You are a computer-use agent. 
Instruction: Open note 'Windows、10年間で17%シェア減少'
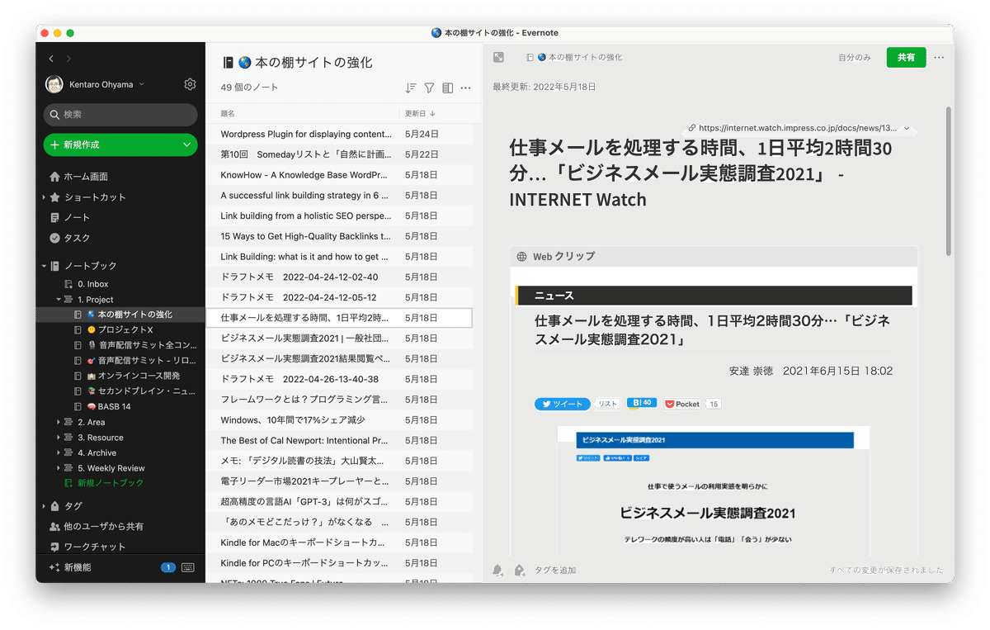(x=339, y=420)
